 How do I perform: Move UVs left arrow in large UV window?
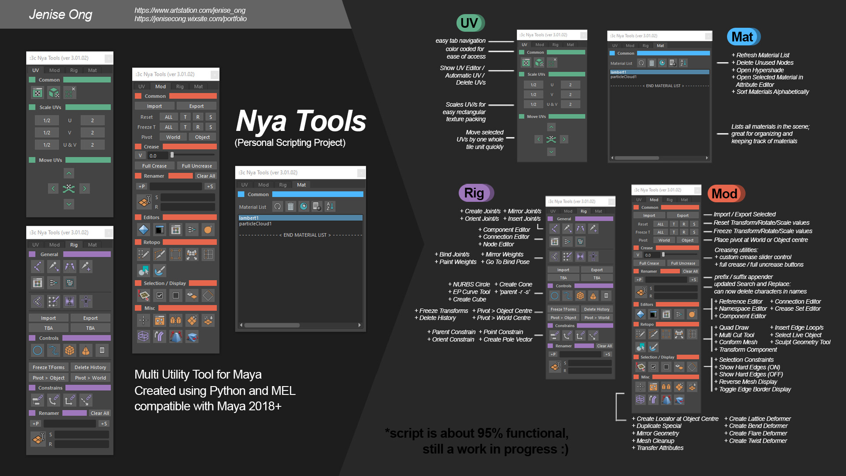pyautogui.click(x=53, y=189)
